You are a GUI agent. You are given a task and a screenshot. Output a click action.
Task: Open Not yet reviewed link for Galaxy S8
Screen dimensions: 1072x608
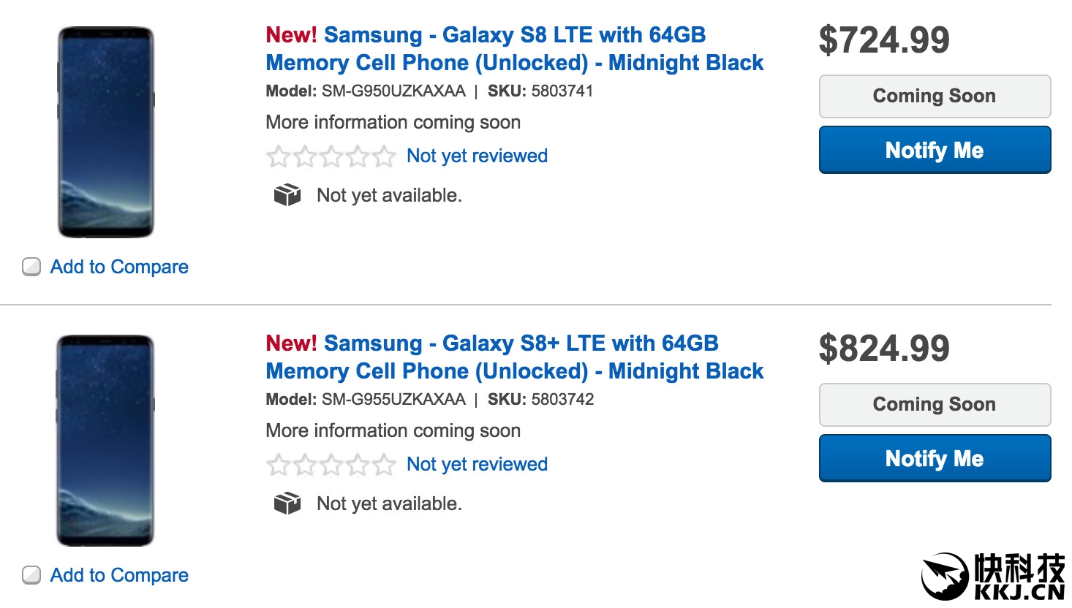point(477,156)
